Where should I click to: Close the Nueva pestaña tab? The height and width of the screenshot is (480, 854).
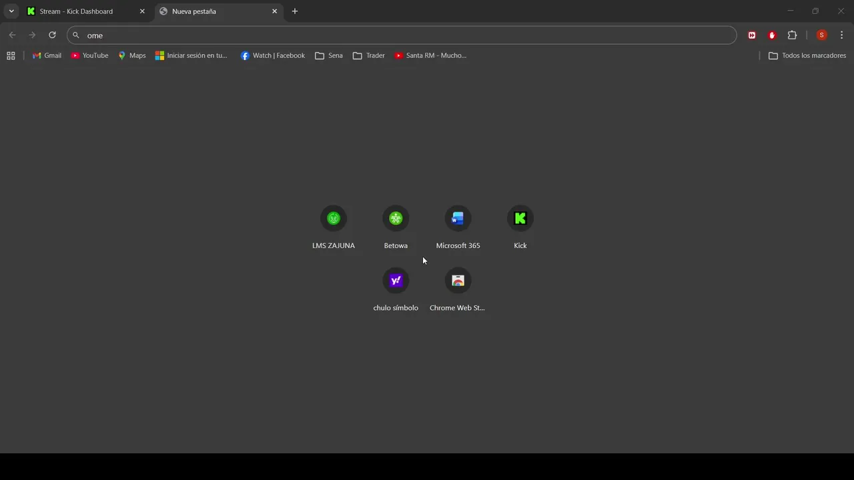[274, 11]
